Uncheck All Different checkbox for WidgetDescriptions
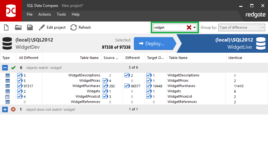268x165 pixels. point(20,75)
